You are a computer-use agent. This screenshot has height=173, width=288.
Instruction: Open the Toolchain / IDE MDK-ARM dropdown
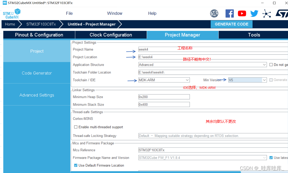pyautogui.click(x=164, y=80)
